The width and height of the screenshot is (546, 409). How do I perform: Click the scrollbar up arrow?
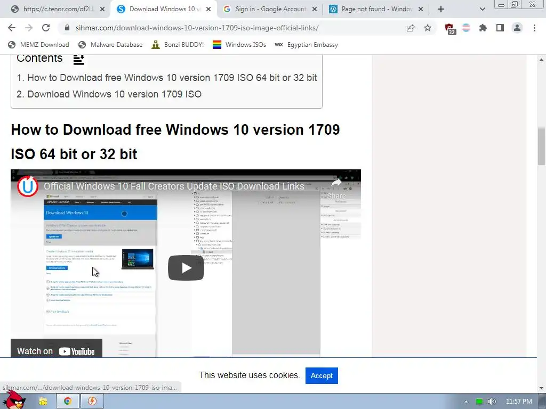542,60
